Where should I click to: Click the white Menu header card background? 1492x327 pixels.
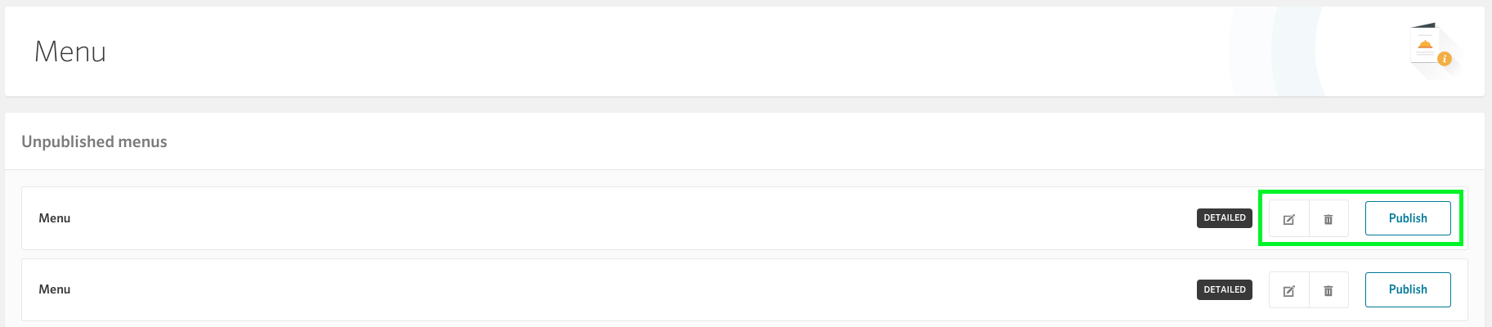coord(654,52)
